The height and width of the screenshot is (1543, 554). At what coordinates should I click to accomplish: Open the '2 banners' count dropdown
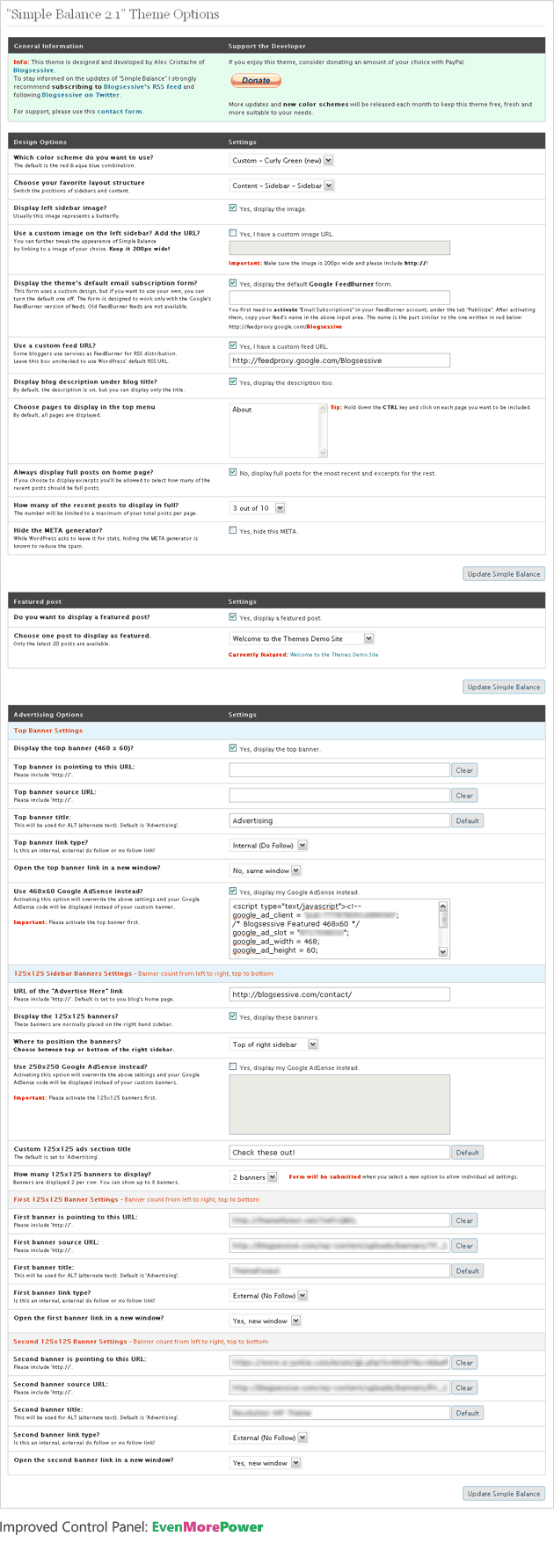click(254, 1176)
